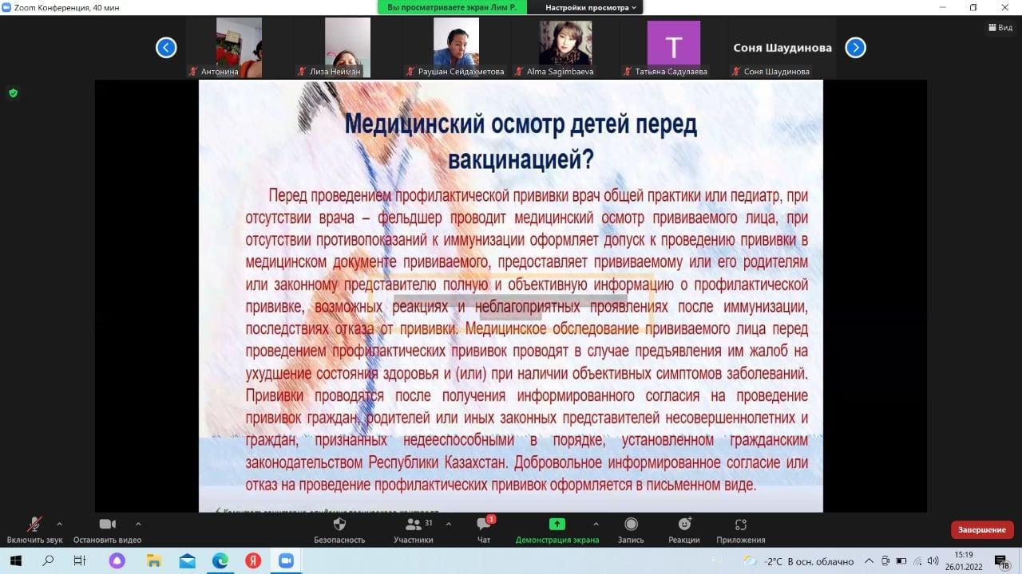This screenshot has height=574, width=1022.
Task: Stop the camera with Остановить видео
Action: (x=107, y=525)
